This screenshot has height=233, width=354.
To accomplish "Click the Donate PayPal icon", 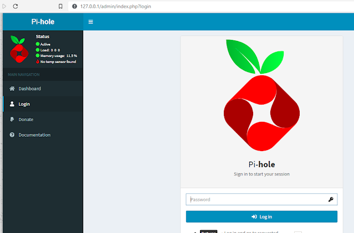I will tap(12, 120).
